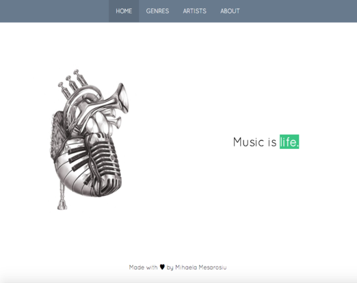Screen dimensions: 357x283
Task: Click the word 'Music' in the tagline
Action: (248, 142)
